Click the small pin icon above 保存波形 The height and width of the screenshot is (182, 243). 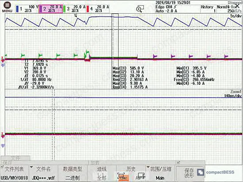tap(178, 163)
